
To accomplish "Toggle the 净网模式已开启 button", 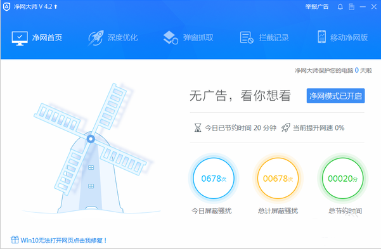I will point(335,96).
